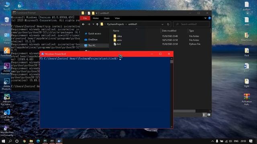
Task: Select untitled1 in address breadcrumb
Action: tap(133, 24)
